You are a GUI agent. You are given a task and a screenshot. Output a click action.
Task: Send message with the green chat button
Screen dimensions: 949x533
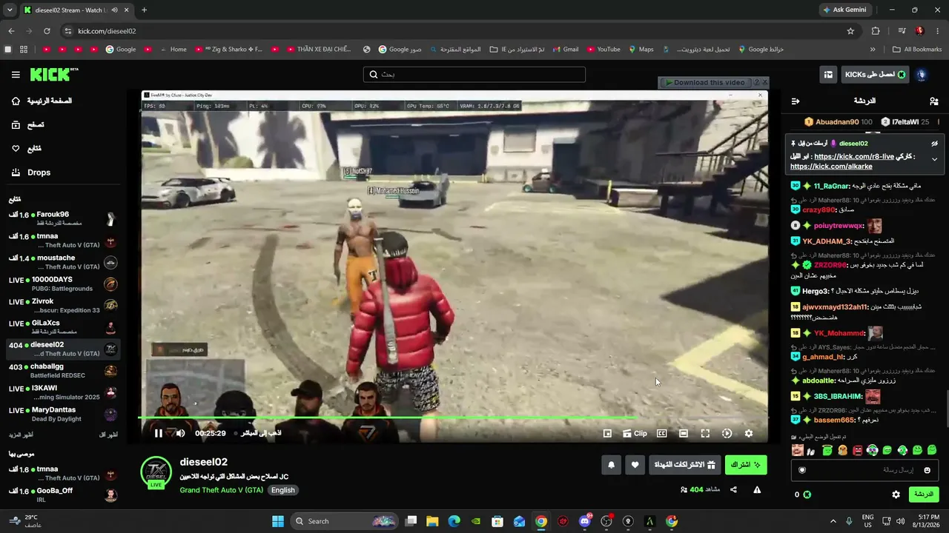(923, 495)
